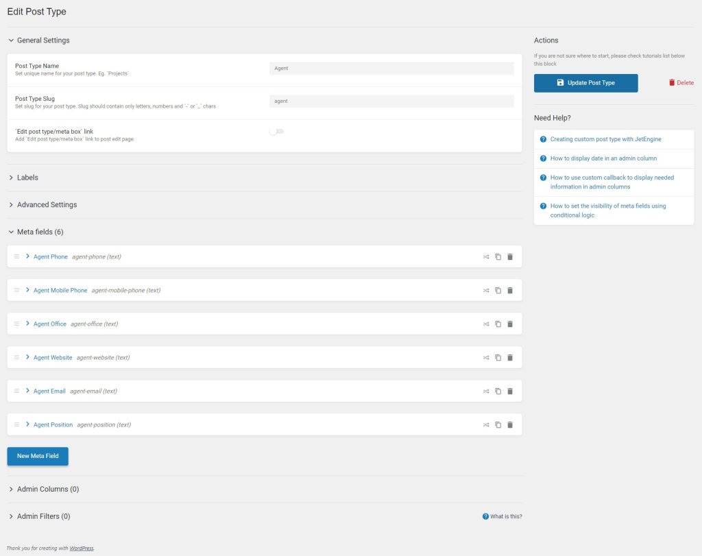The image size is (702, 556).
Task: Copy the Agent Email meta field
Action: pos(498,391)
